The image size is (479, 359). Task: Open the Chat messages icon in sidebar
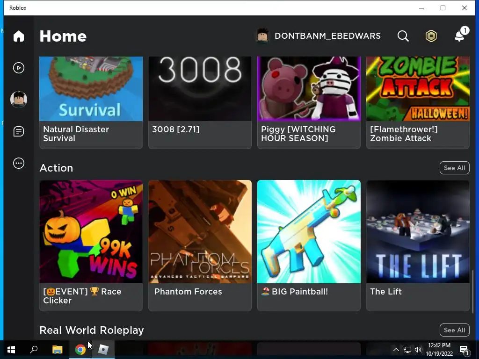point(19,131)
